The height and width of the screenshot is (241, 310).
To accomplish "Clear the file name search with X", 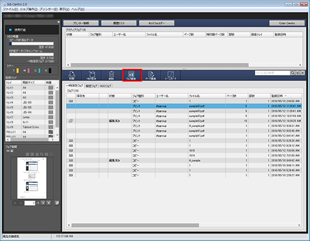I will click(303, 73).
